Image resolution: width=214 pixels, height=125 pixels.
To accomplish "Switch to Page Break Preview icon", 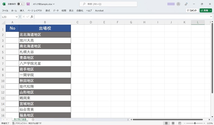I will [180, 123].
